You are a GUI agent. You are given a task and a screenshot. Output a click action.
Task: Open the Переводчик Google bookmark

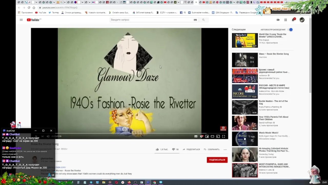(x=246, y=13)
